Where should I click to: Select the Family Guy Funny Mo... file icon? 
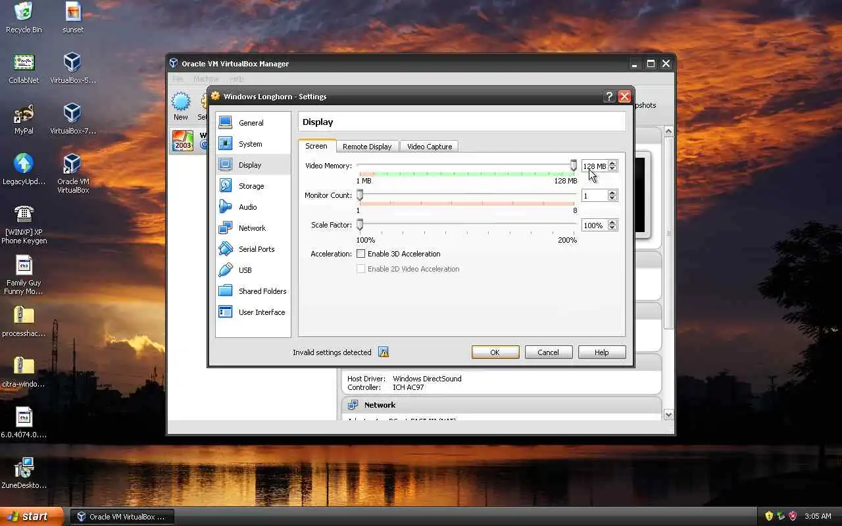[24, 275]
